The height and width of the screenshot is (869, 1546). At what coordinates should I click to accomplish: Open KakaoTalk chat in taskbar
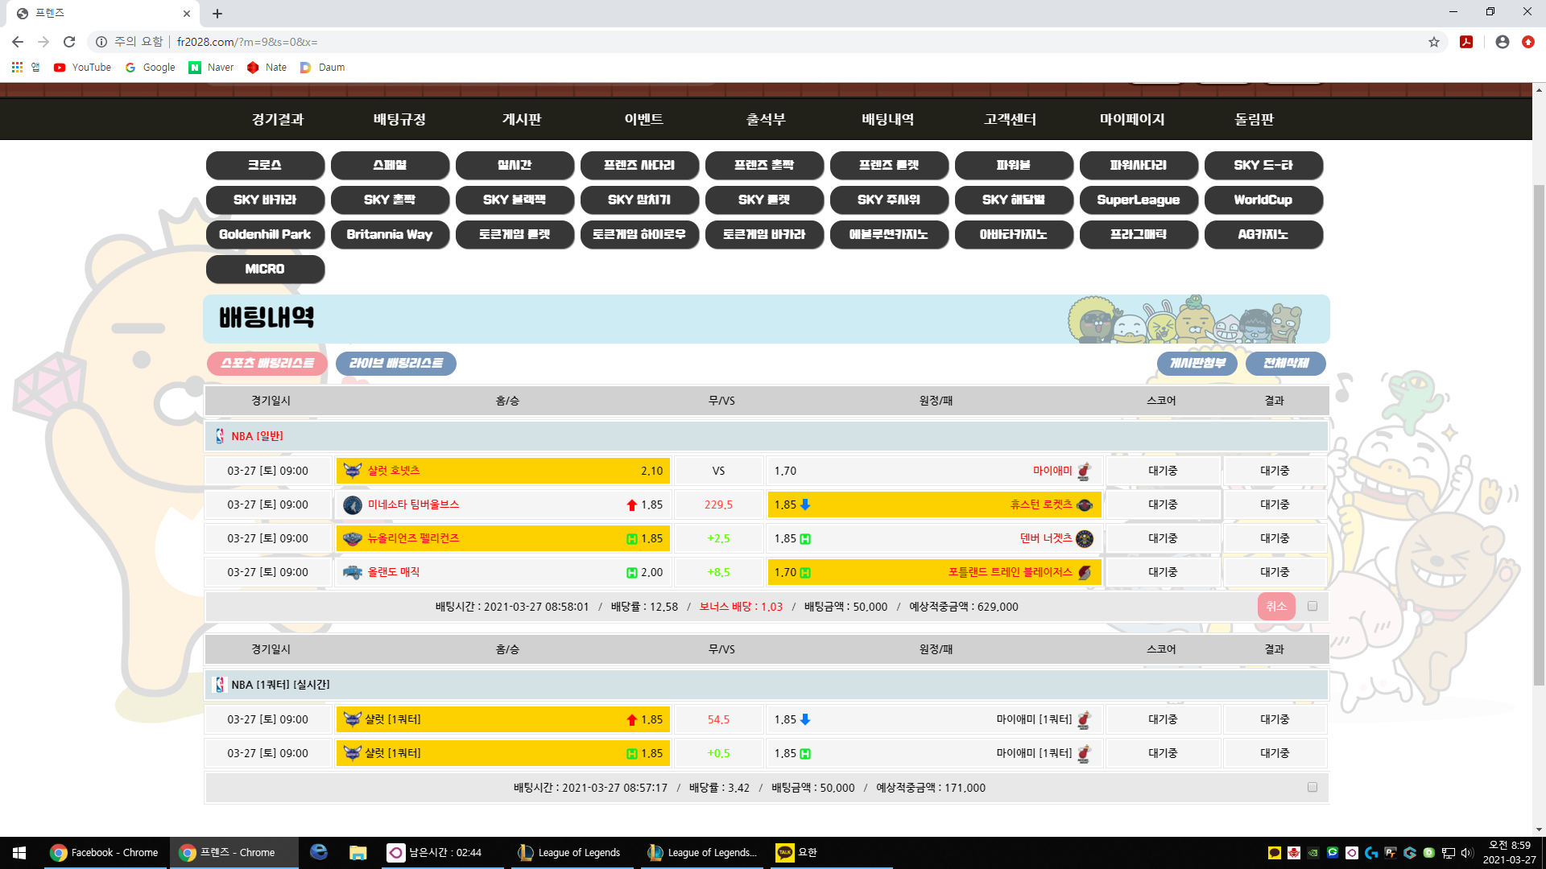coord(797,852)
